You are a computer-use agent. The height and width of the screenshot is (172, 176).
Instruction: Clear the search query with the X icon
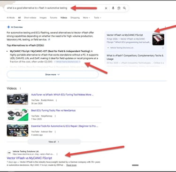pyautogui.click(x=106, y=8)
